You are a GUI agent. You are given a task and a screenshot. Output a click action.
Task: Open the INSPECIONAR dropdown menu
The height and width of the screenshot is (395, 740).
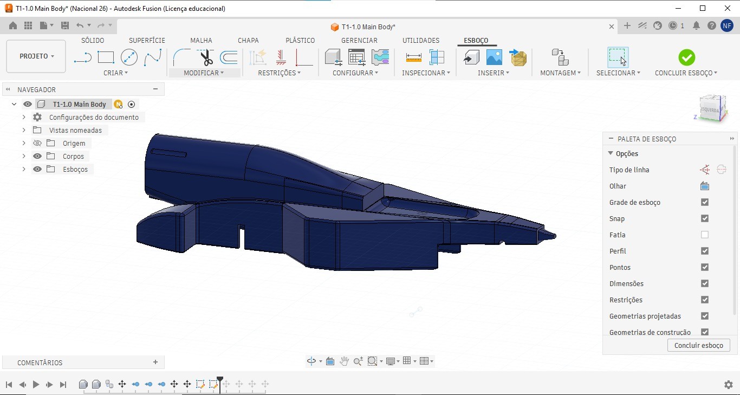pyautogui.click(x=426, y=73)
